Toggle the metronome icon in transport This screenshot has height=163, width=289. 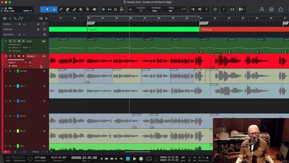click(207, 158)
